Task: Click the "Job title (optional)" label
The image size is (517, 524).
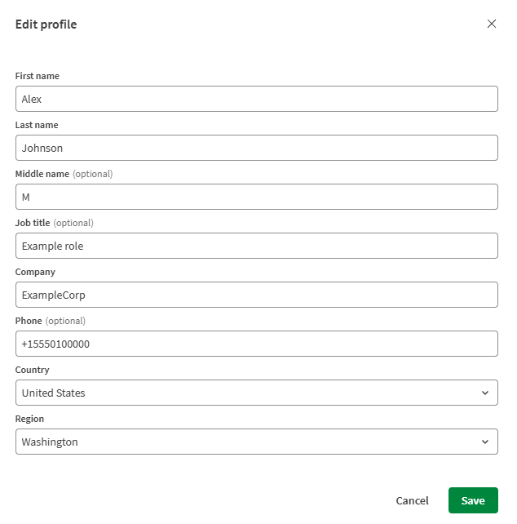Action: [x=54, y=223]
